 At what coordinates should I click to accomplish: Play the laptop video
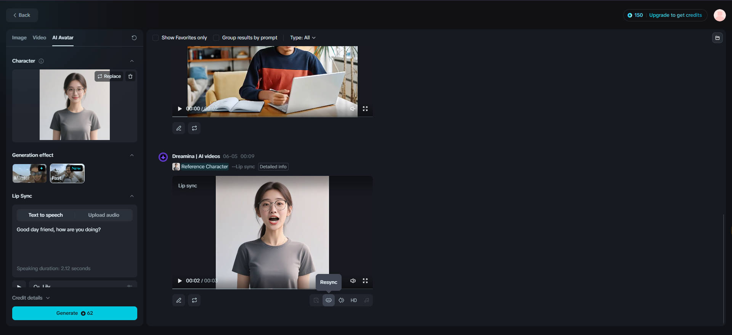tap(180, 109)
